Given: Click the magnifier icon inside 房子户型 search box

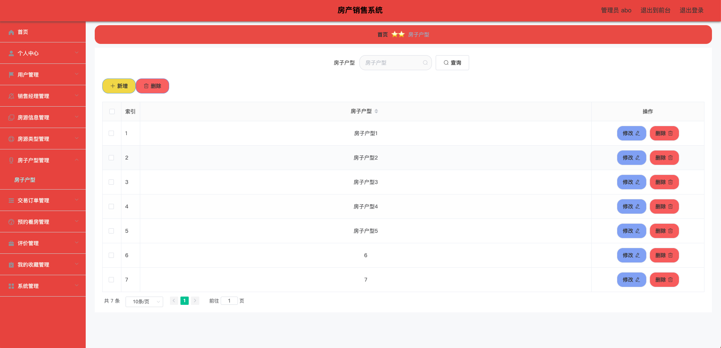Looking at the screenshot, I should coord(425,63).
